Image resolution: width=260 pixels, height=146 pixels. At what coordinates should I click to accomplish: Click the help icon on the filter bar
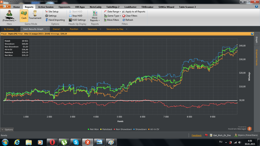click(x=252, y=34)
